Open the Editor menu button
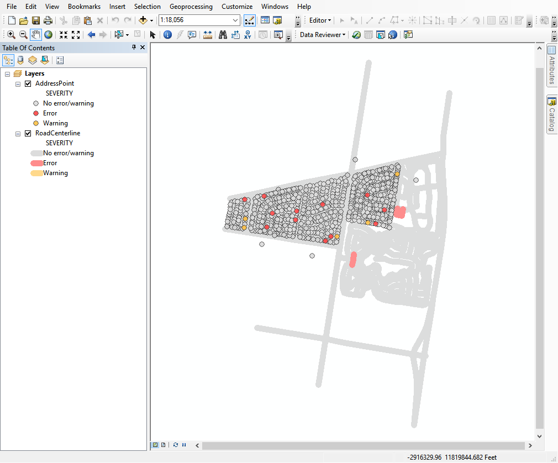This screenshot has width=558, height=463. 320,20
